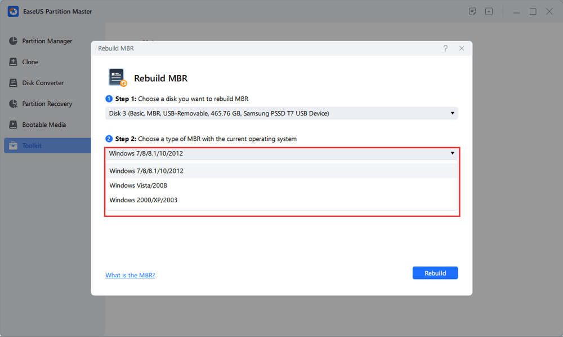
Task: Click the Bootable Media sidebar icon
Action: [13, 125]
